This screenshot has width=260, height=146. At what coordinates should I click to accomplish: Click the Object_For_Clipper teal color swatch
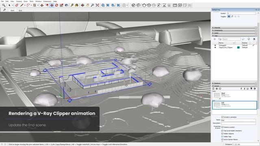click(238, 47)
